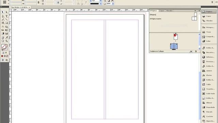
Task: Toggle constrain proportions chain icon
Action: click(38, 2)
